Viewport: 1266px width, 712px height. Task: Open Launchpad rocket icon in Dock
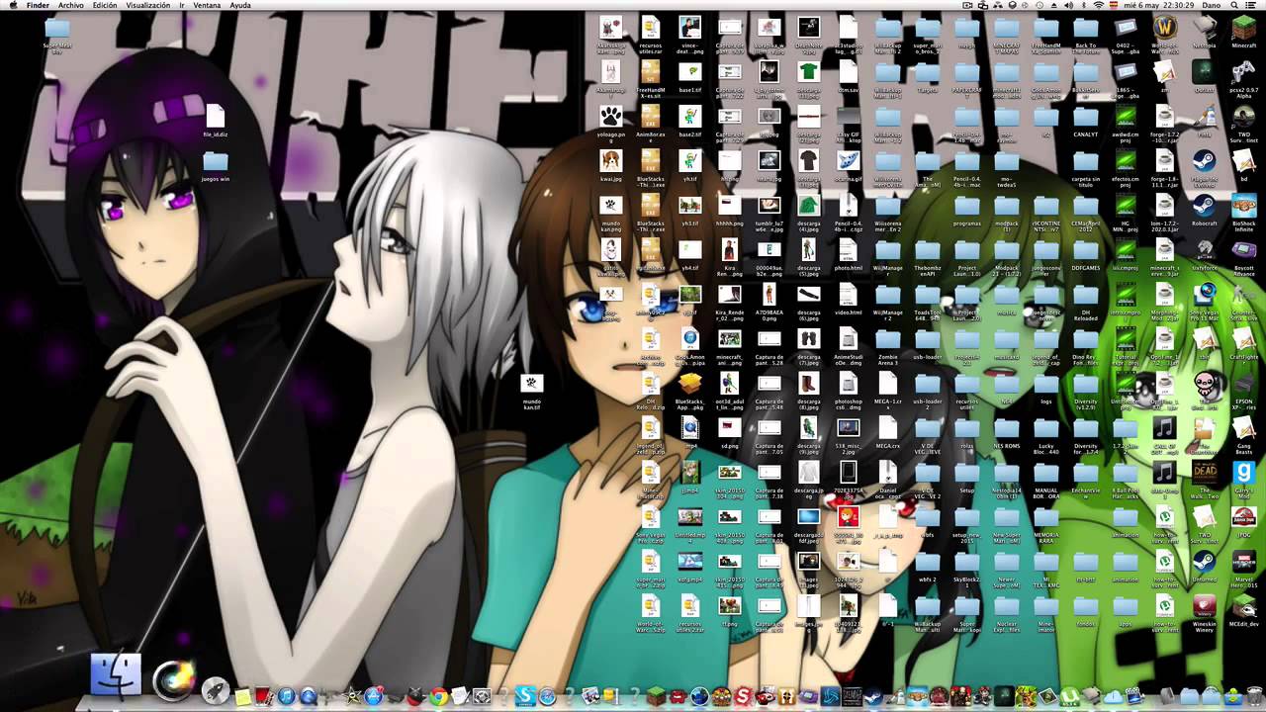pos(215,692)
